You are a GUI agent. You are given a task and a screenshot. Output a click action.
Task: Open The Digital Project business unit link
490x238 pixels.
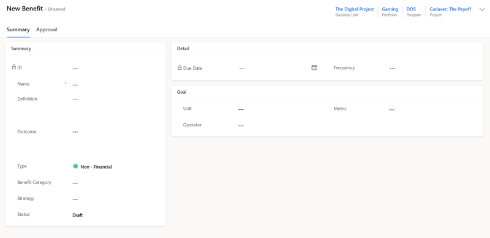[355, 9]
